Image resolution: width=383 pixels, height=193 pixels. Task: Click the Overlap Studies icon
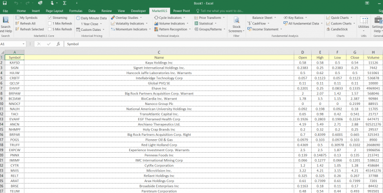pyautogui.click(x=113, y=18)
